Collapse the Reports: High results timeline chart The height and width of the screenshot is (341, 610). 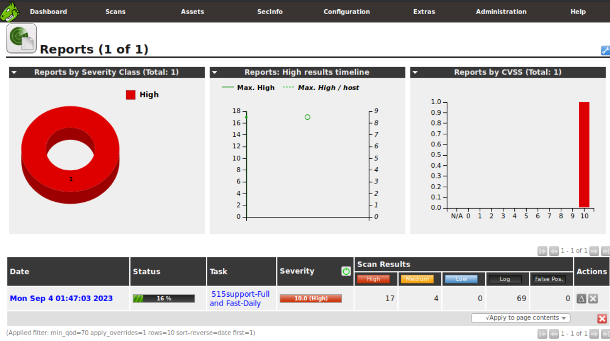pos(215,72)
